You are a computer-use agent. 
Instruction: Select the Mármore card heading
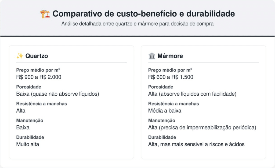point(170,56)
